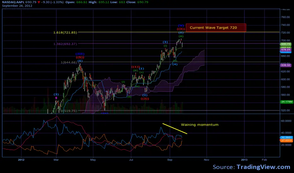
Task: Click the 1(644.66) Fibonacci level label
Action: point(69,62)
